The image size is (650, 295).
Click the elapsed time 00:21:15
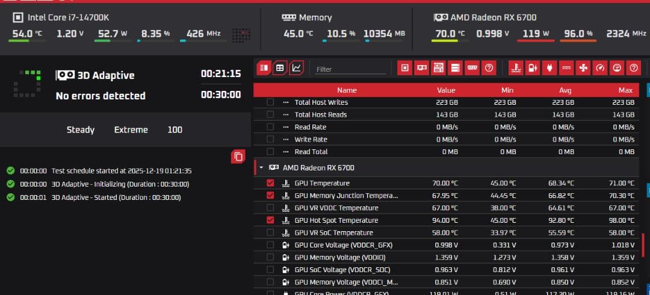point(221,74)
